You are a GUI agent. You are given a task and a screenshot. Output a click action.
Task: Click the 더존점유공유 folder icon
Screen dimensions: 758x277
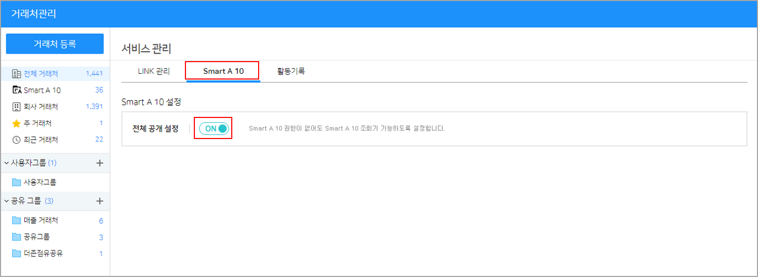pos(16,253)
